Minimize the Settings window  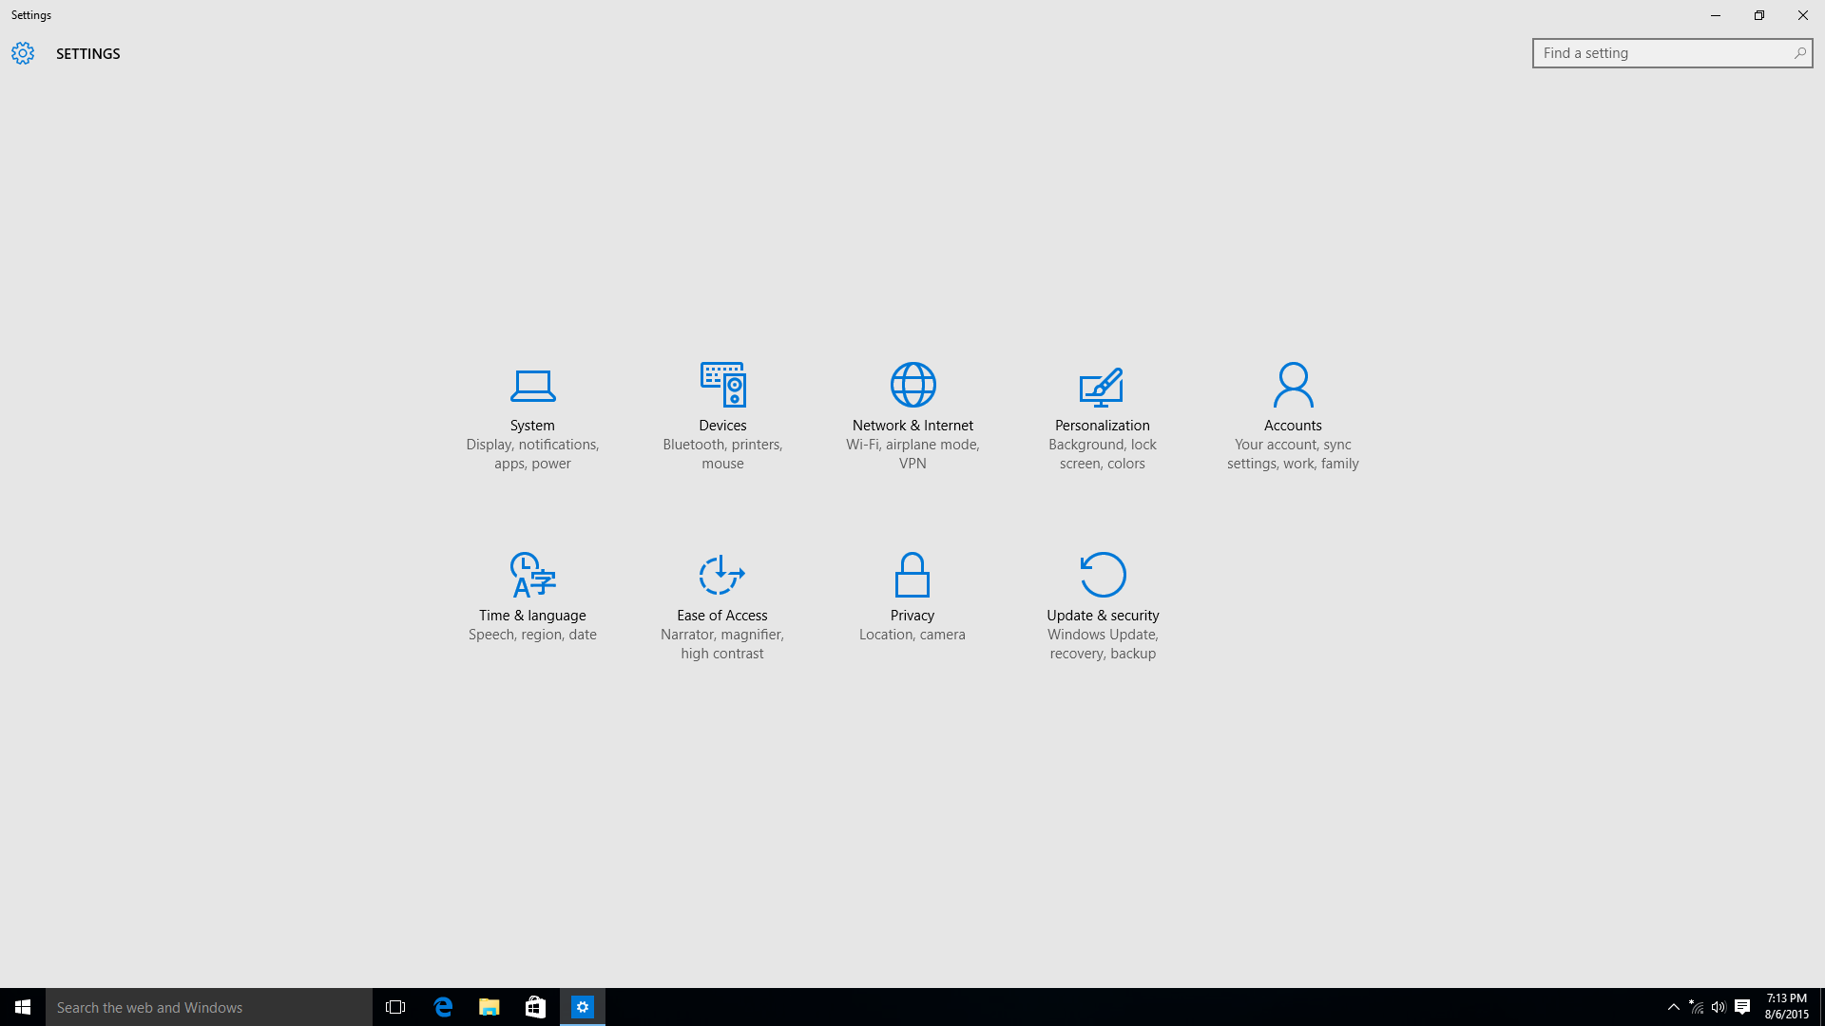1715,15
